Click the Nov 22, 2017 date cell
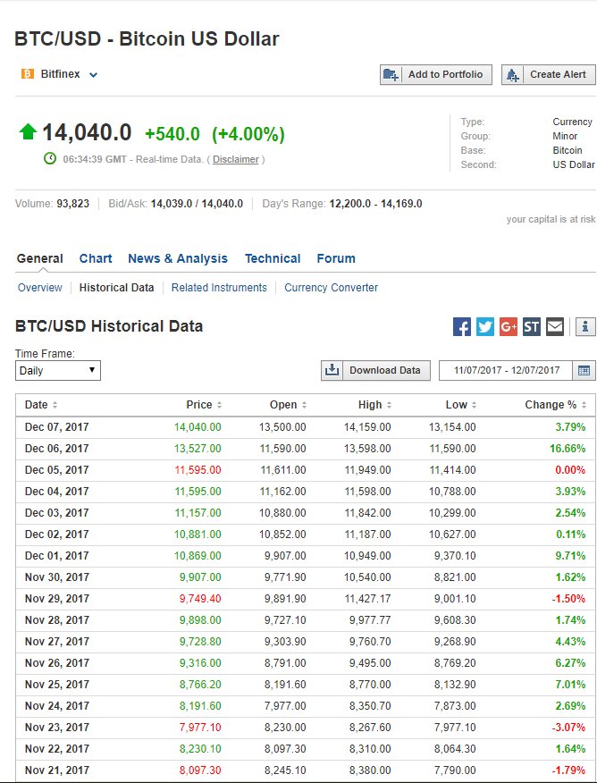597x783 pixels. coord(57,750)
